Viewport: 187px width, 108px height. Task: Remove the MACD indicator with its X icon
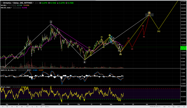tap(25, 70)
